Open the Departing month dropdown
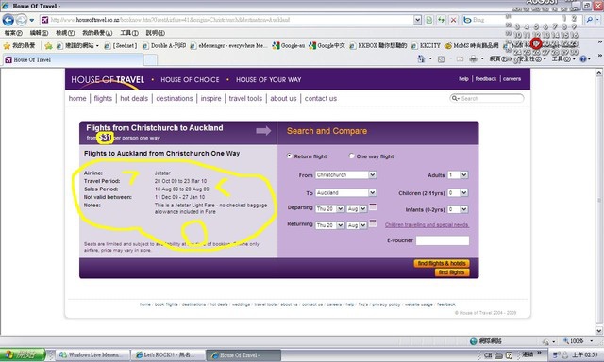The image size is (604, 362). [363, 208]
